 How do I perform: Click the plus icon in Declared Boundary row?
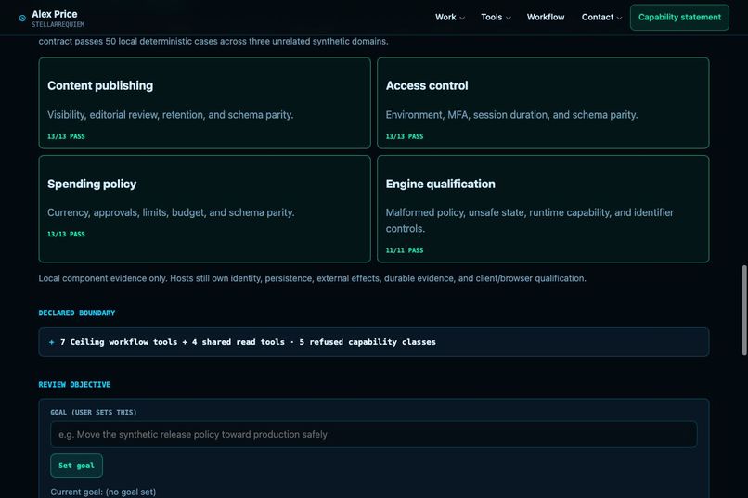[x=52, y=342]
